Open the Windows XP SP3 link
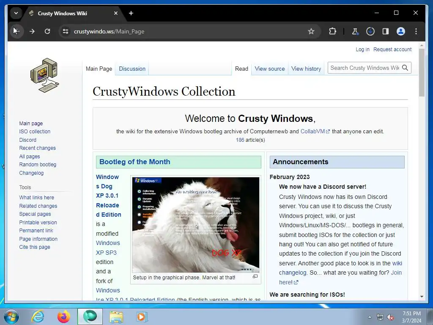433x325 pixels. [108, 248]
